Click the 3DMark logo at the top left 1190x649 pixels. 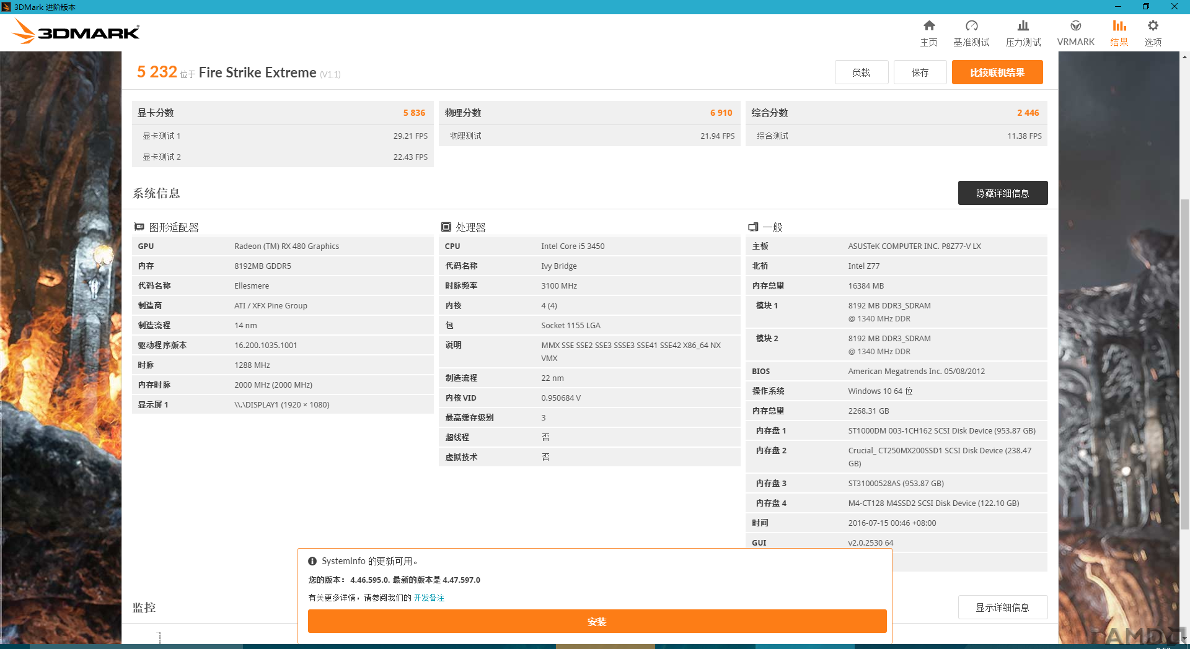(x=76, y=31)
